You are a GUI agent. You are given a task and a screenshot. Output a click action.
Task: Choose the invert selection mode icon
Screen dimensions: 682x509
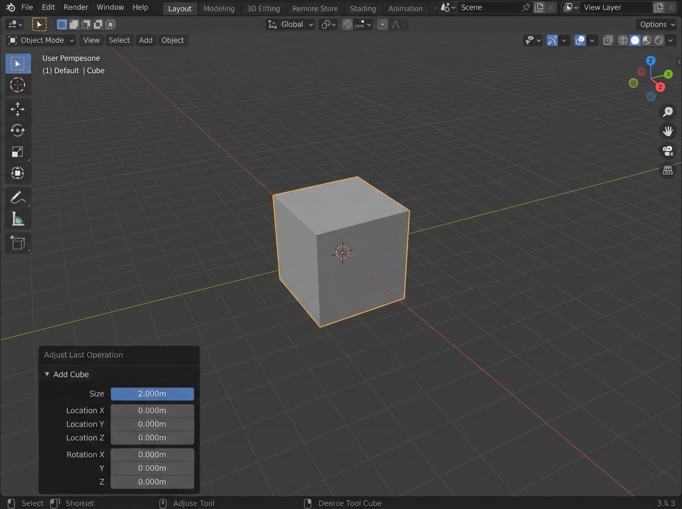98,24
